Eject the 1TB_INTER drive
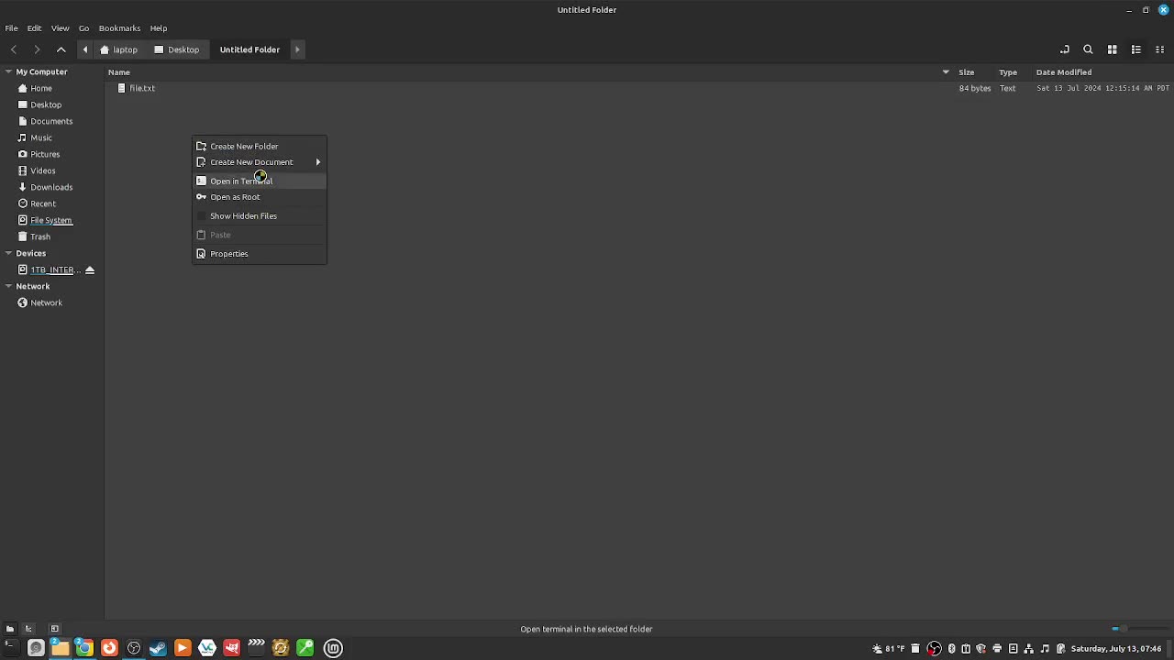The image size is (1174, 660). 90,270
